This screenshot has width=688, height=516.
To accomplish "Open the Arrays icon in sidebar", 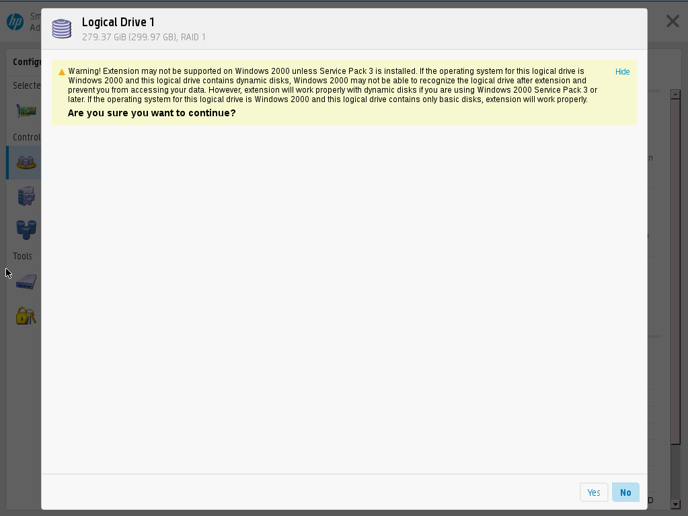I will (26, 163).
